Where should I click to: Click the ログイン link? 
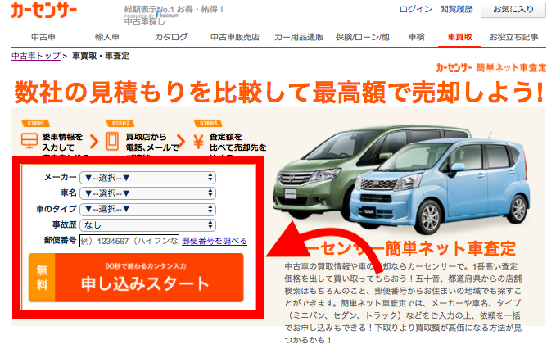pyautogui.click(x=416, y=9)
